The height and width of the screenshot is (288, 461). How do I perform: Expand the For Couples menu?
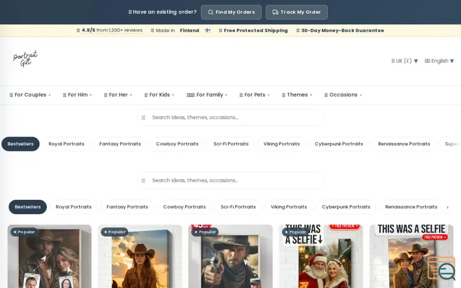click(31, 95)
